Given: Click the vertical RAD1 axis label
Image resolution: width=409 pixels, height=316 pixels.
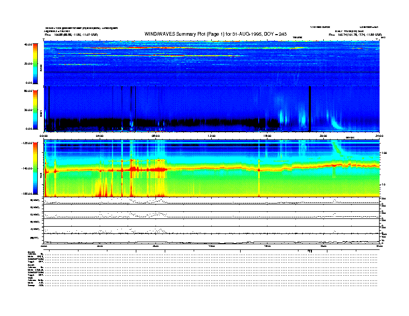Looking at the screenshot, I should pyautogui.click(x=41, y=113).
